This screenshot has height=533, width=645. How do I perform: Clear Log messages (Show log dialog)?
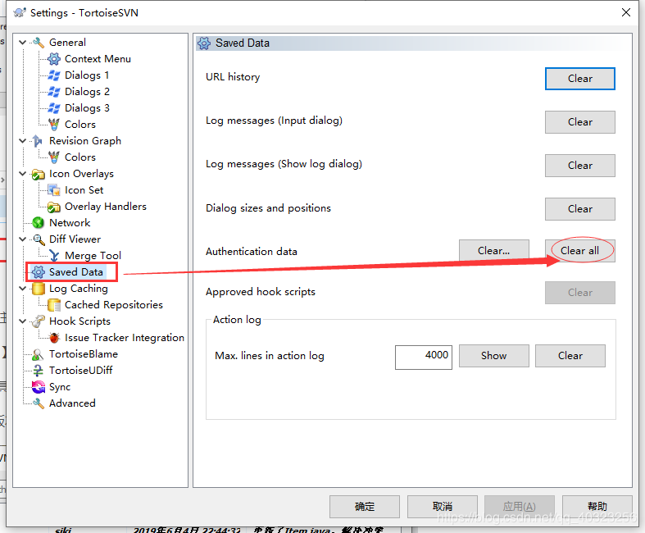point(580,166)
